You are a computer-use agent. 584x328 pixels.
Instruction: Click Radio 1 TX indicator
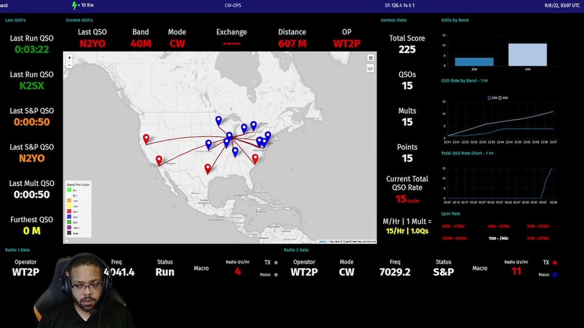[x=276, y=263]
